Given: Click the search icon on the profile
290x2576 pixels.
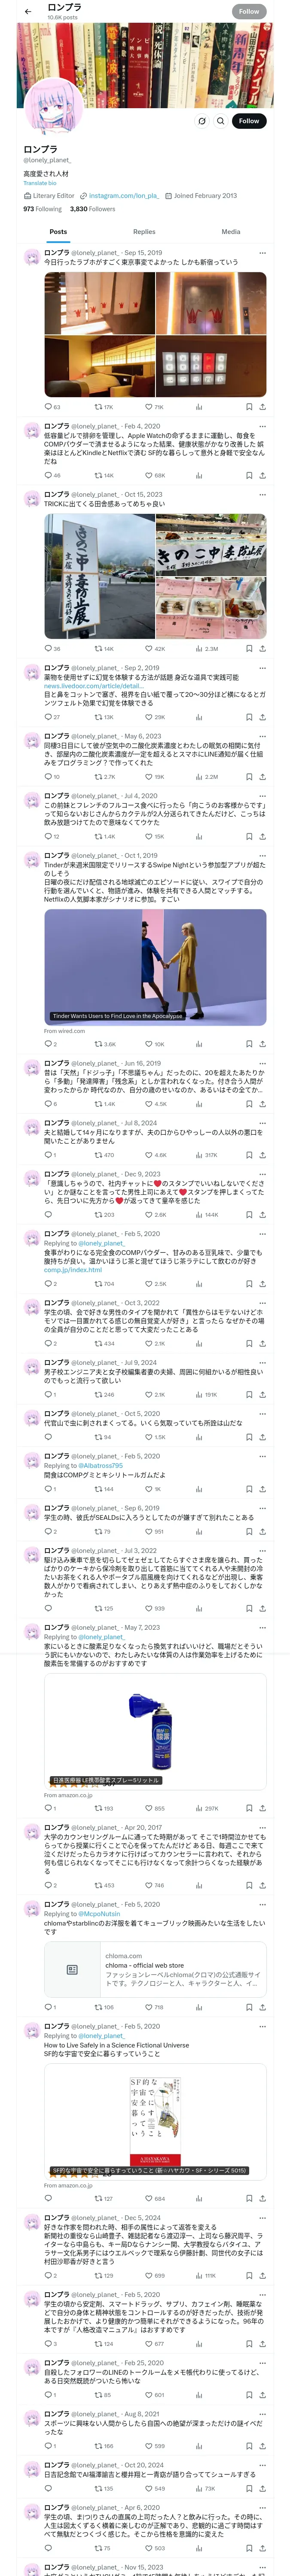Looking at the screenshot, I should 220,121.
